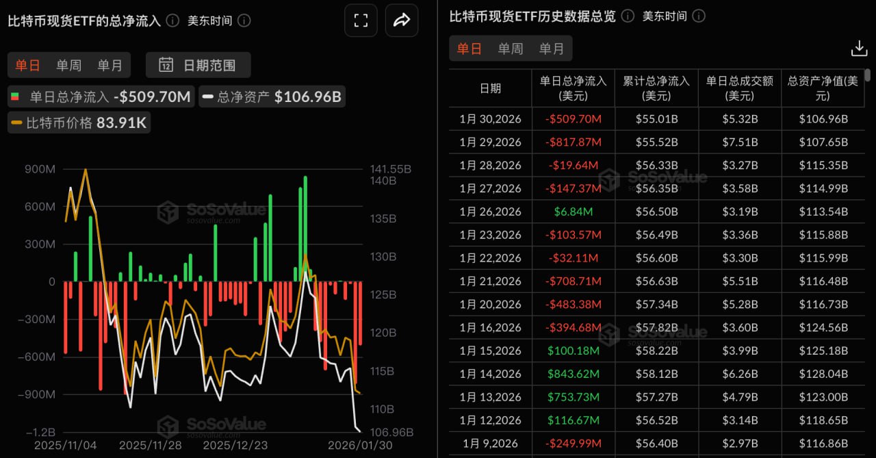Click the 单日总净流入 column header
Viewport: 876px width, 458px height.
coord(573,88)
